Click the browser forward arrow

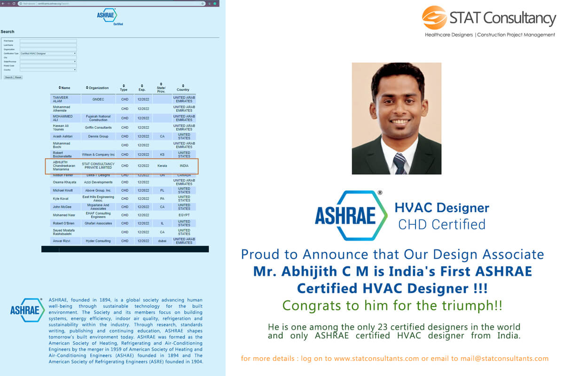coord(8,3)
